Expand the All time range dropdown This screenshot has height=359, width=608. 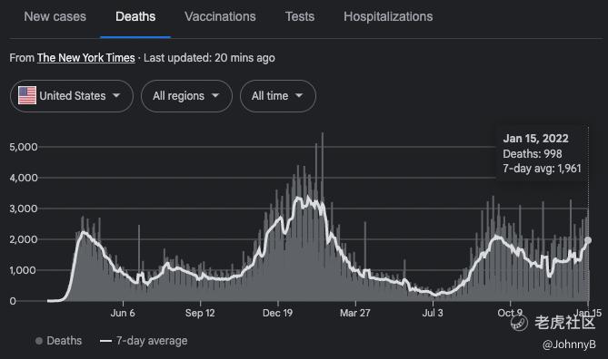[277, 96]
